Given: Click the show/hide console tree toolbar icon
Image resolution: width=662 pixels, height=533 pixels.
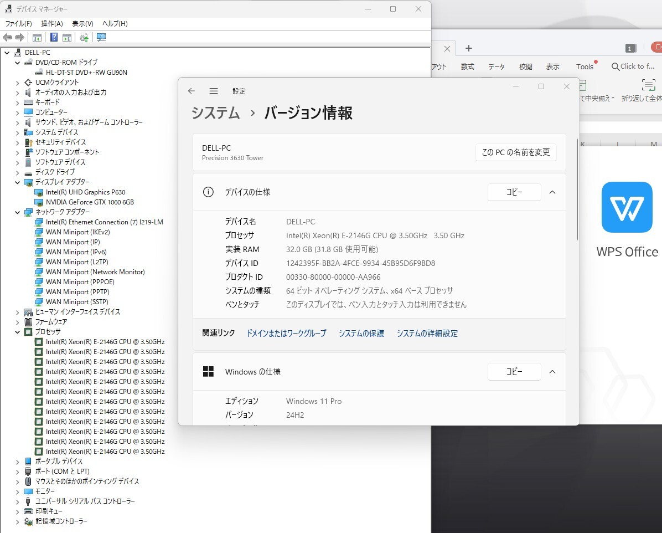Looking at the screenshot, I should 37,37.
